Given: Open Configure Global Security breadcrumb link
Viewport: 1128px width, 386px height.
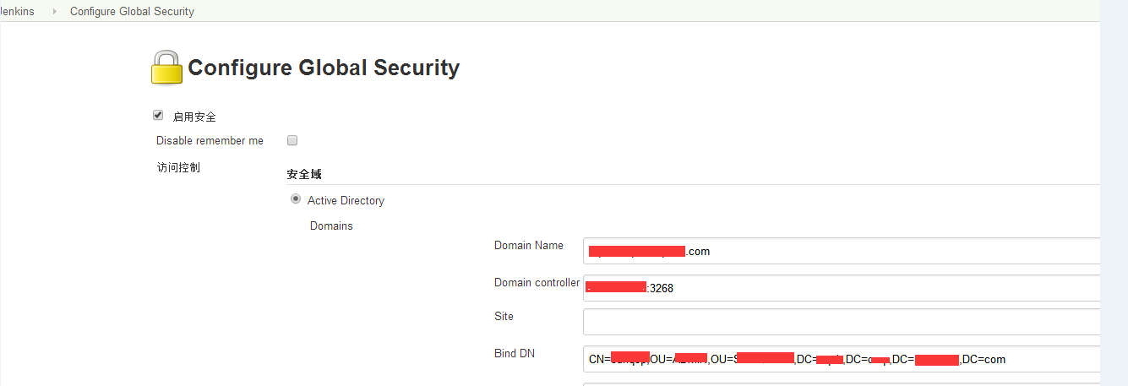Looking at the screenshot, I should [132, 12].
